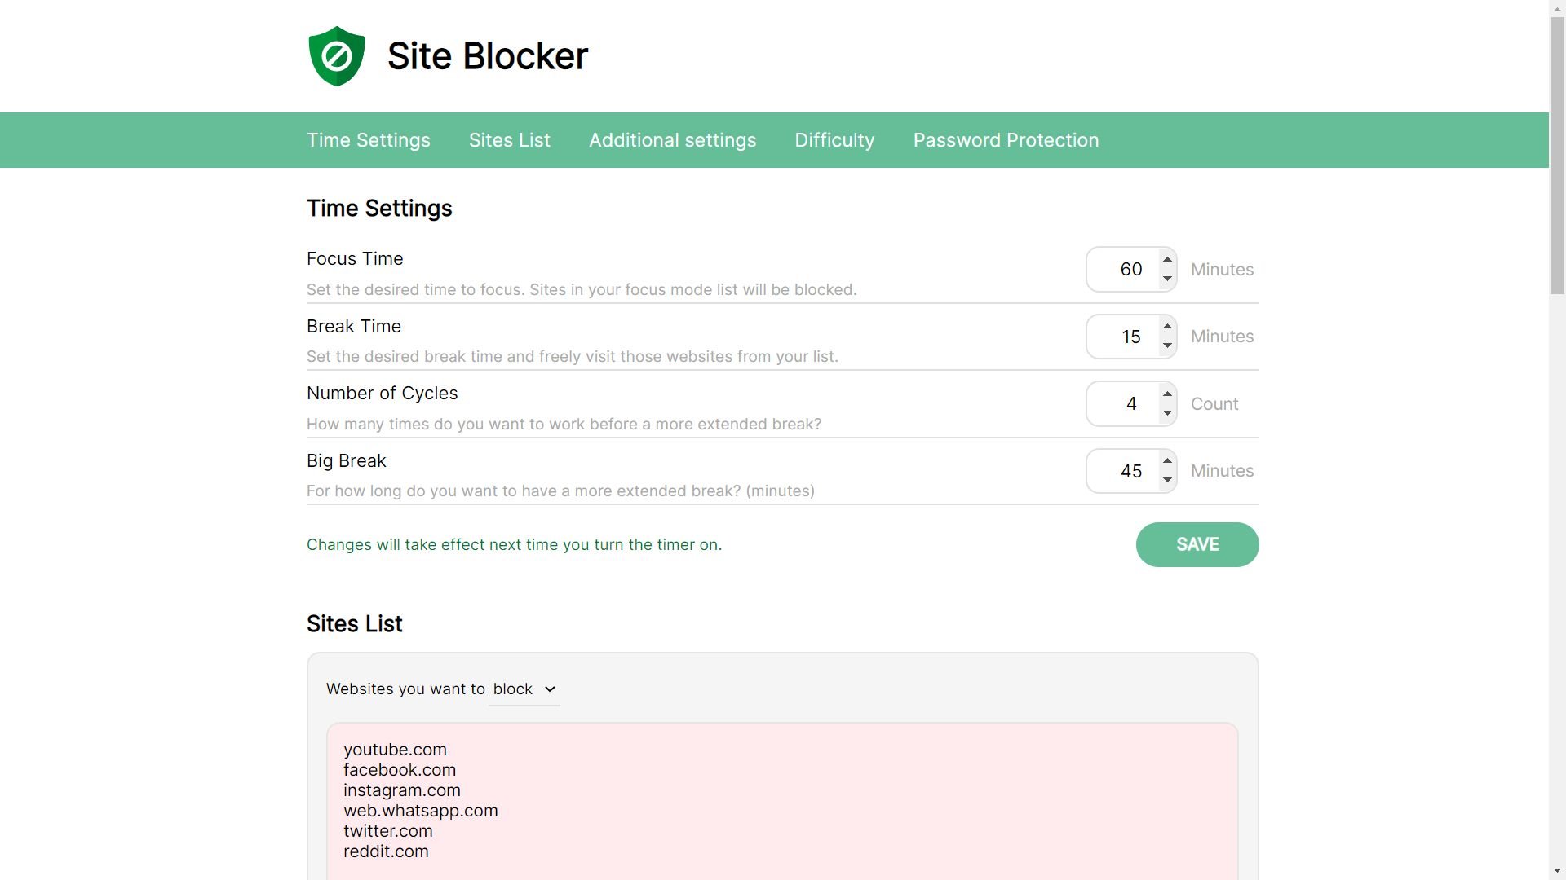The height and width of the screenshot is (880, 1566).
Task: Increase Focus Time with up arrow
Action: 1167,260
